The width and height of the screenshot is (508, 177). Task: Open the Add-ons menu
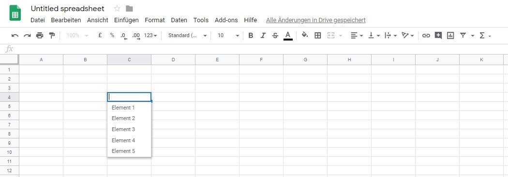coord(226,20)
